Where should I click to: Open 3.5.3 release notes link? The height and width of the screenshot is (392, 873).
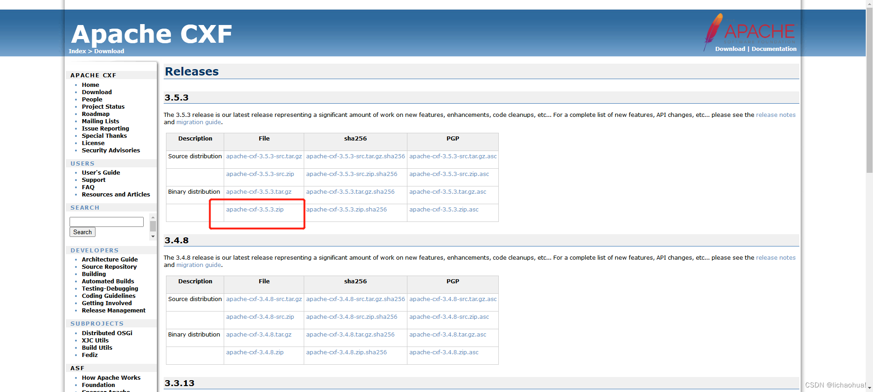[x=776, y=115]
